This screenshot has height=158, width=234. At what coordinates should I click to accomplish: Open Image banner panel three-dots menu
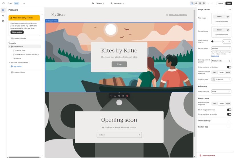pyautogui.click(x=229, y=9)
